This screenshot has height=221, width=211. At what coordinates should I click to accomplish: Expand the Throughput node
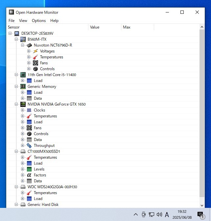22,146
